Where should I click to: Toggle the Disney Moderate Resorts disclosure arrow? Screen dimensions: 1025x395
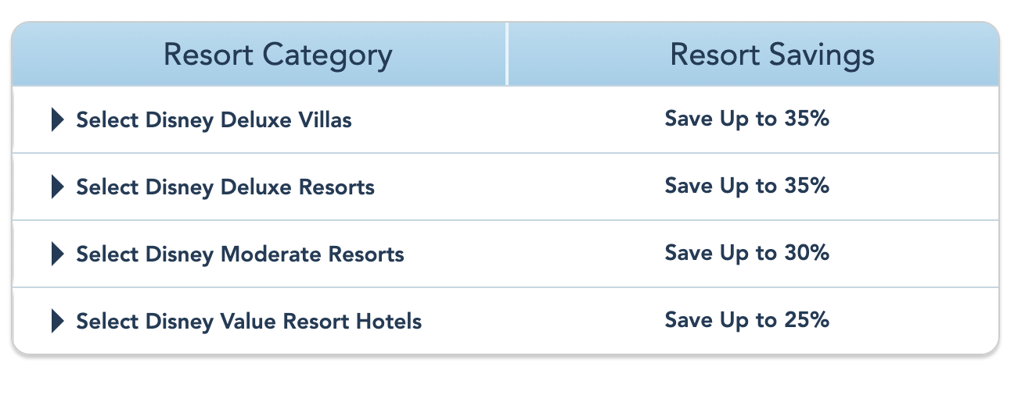57,254
